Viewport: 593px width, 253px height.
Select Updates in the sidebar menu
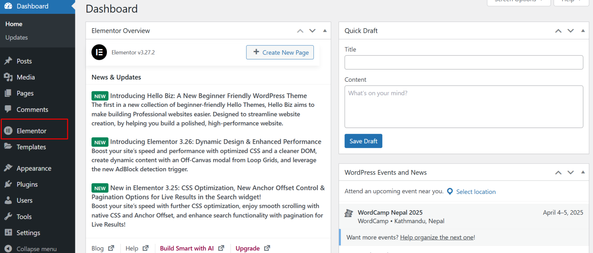pos(16,37)
